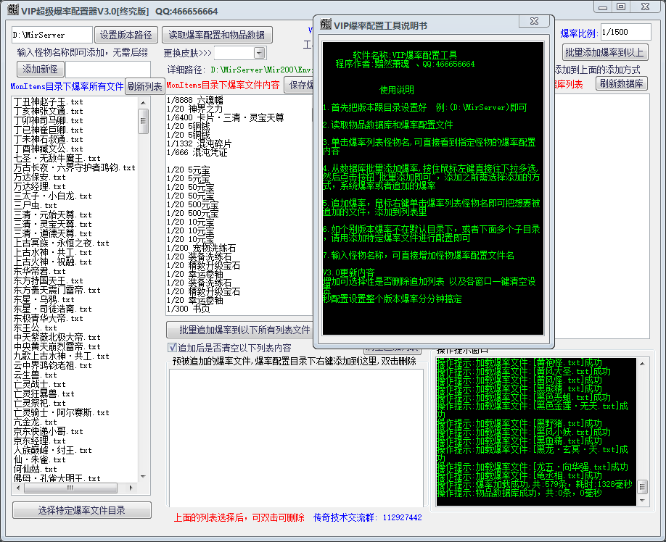Click the 说明书 dialog title icon
The height and width of the screenshot is (542, 666).
[326, 25]
